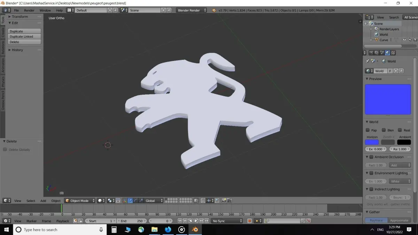Toggle automatic keyframe record button

249,221
